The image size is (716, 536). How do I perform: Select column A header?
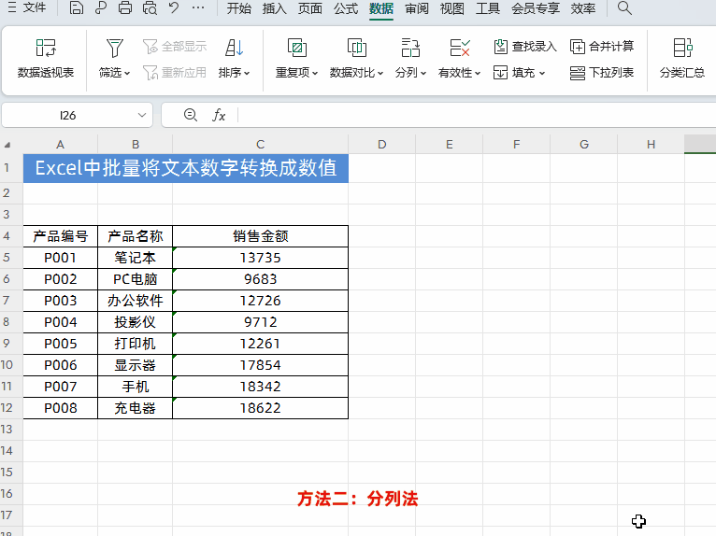60,144
